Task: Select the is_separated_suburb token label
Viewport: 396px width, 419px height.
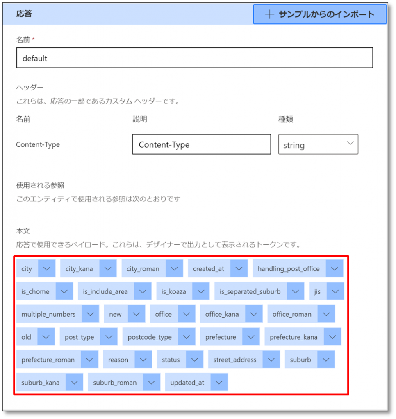Action: click(x=250, y=291)
